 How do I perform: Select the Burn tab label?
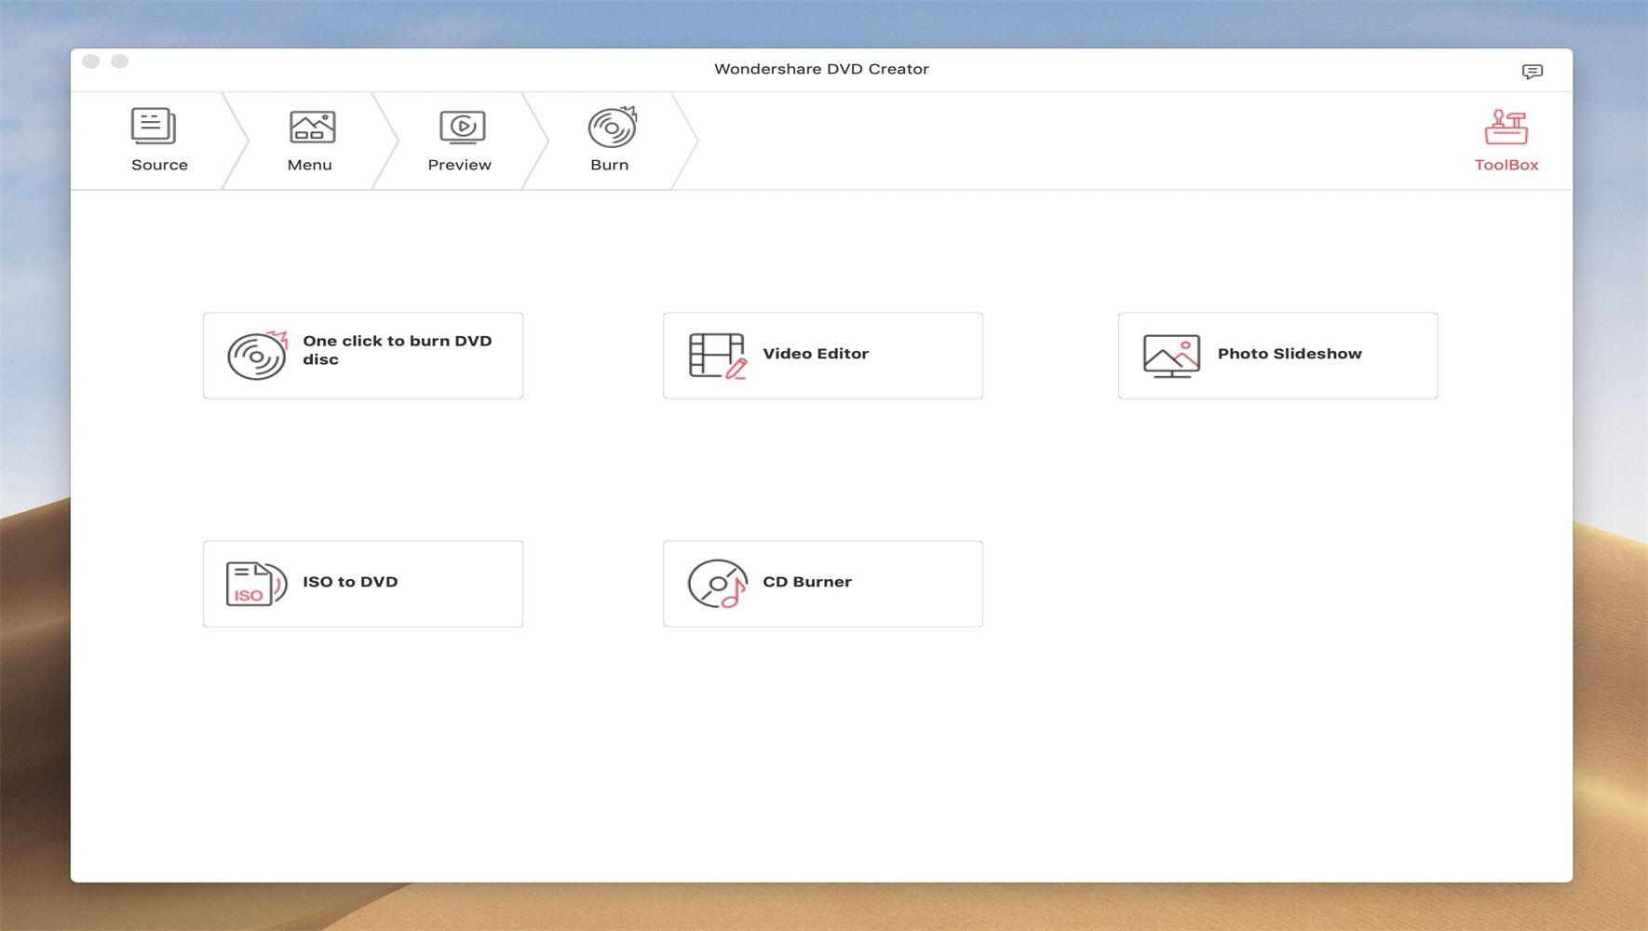point(609,165)
